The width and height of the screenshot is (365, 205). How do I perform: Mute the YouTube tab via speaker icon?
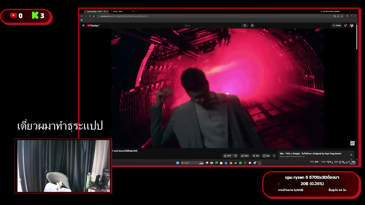[x=105, y=11]
